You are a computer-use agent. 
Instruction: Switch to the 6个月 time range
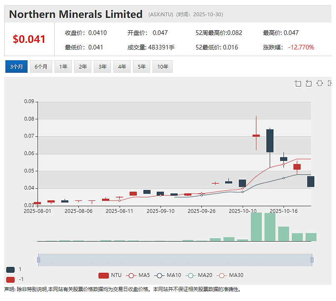(x=41, y=67)
